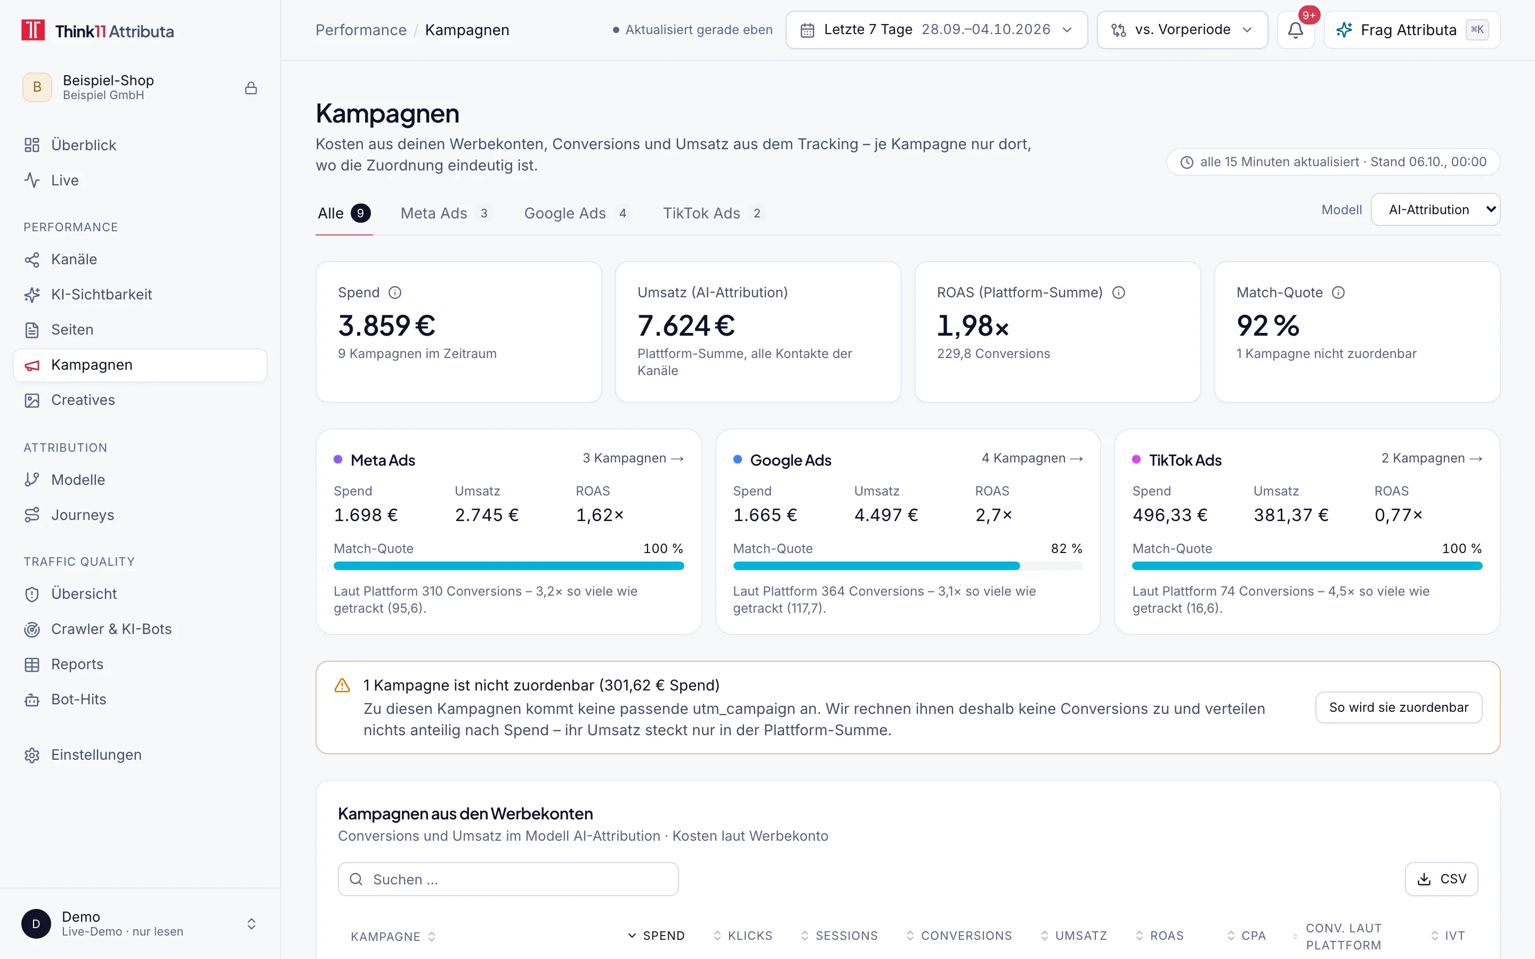Click the info icon beside Spend

(394, 292)
